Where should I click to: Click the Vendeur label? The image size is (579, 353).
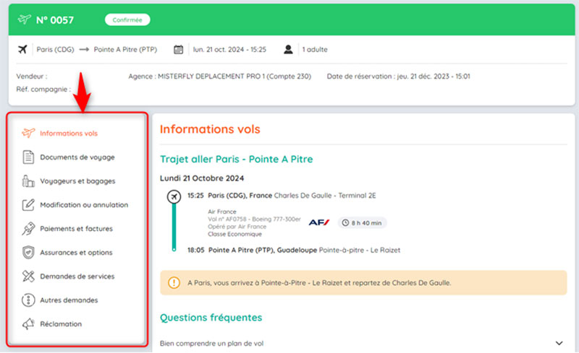32,77
